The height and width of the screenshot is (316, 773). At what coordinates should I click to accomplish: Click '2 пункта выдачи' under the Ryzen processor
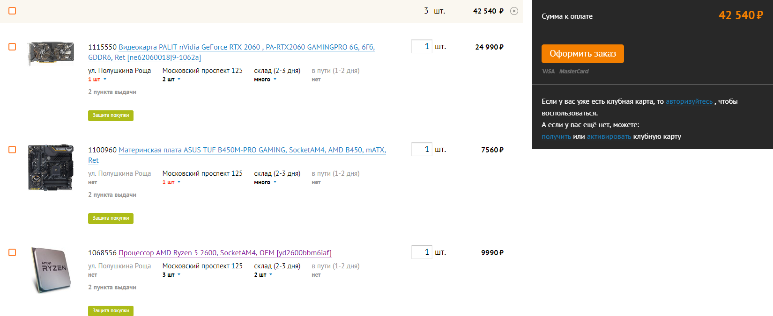coord(112,287)
